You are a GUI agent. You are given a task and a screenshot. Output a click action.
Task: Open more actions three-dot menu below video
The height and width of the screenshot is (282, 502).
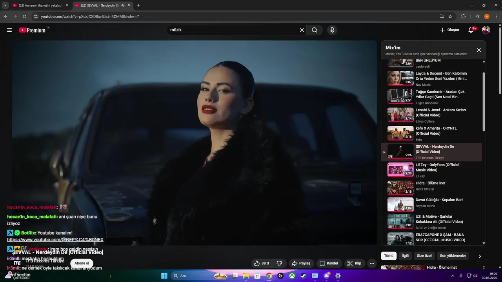click(x=372, y=264)
